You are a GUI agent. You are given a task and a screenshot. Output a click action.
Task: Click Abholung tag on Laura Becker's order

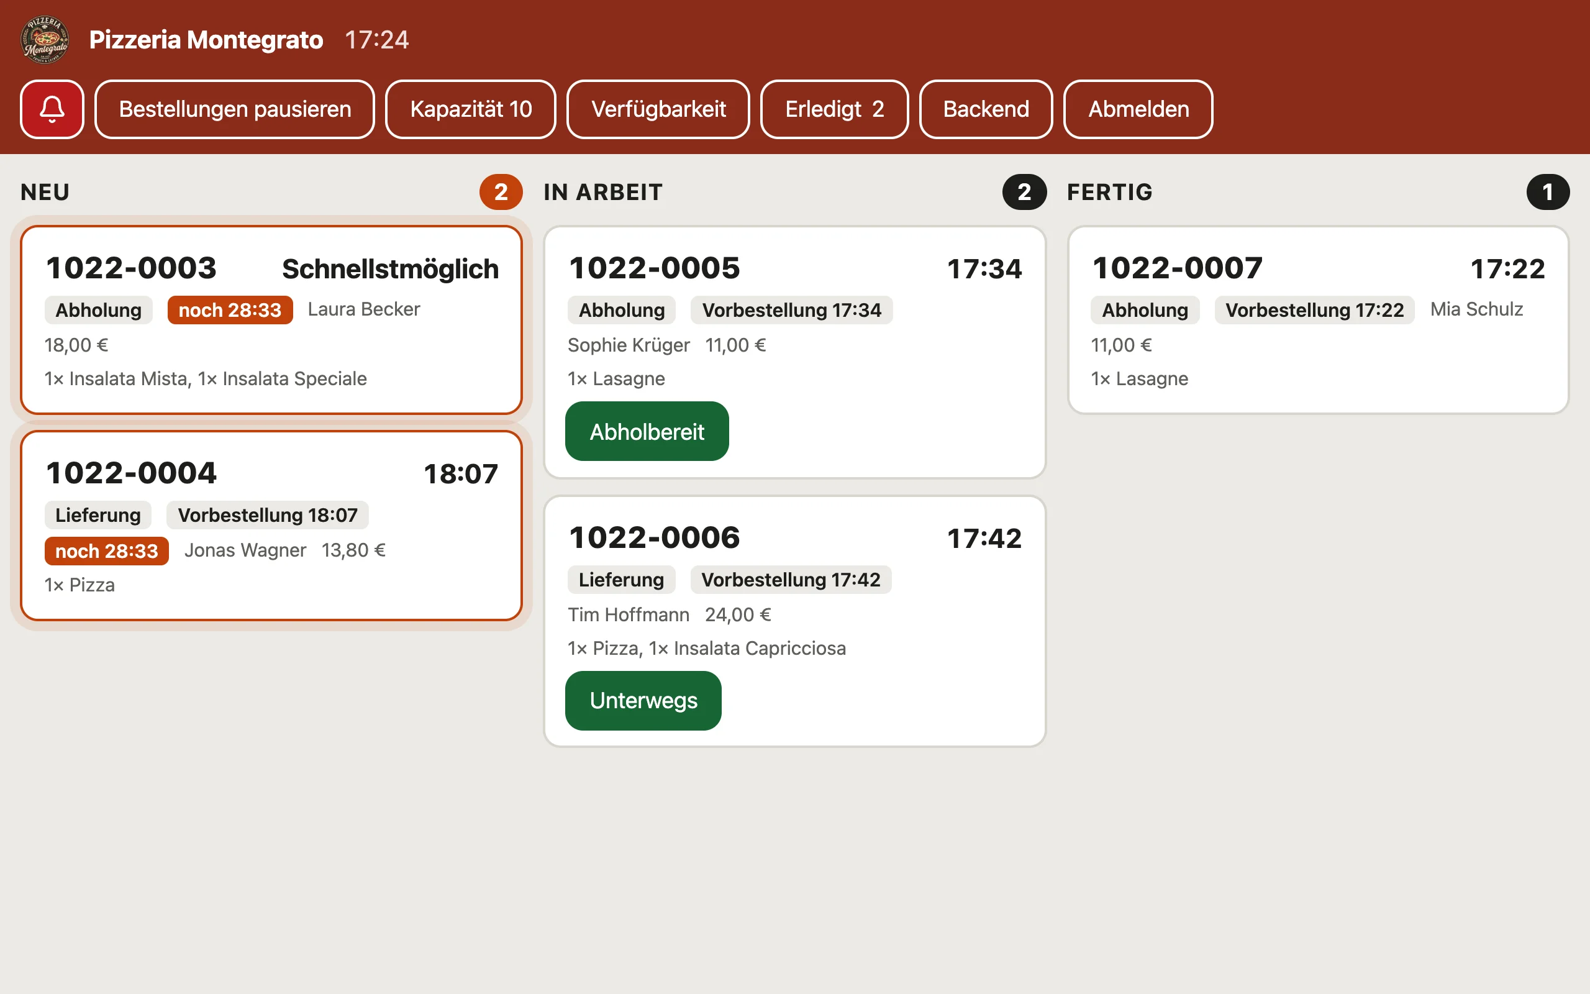99,309
